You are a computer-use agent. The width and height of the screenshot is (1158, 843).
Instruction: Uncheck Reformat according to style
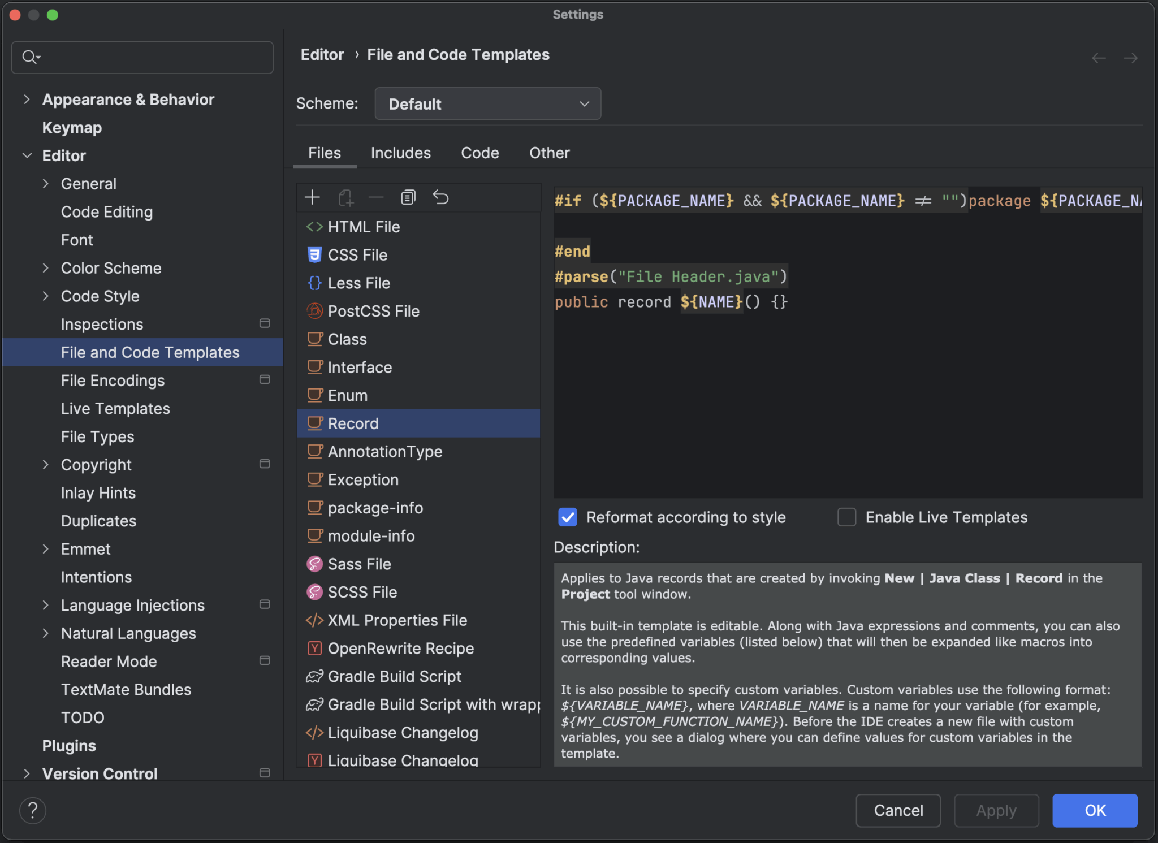tap(567, 517)
